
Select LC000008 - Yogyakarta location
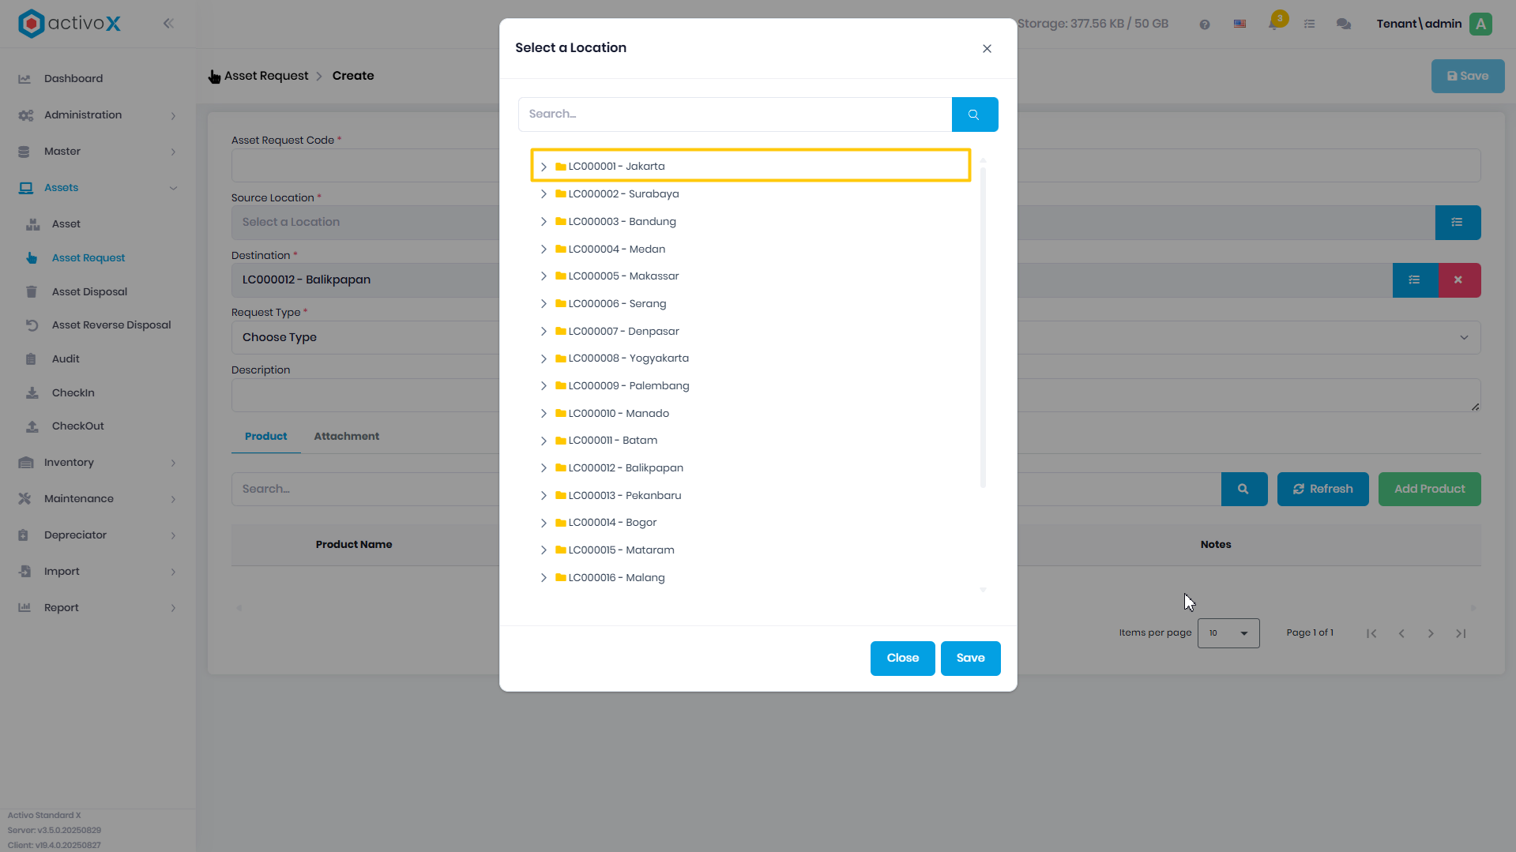(628, 358)
